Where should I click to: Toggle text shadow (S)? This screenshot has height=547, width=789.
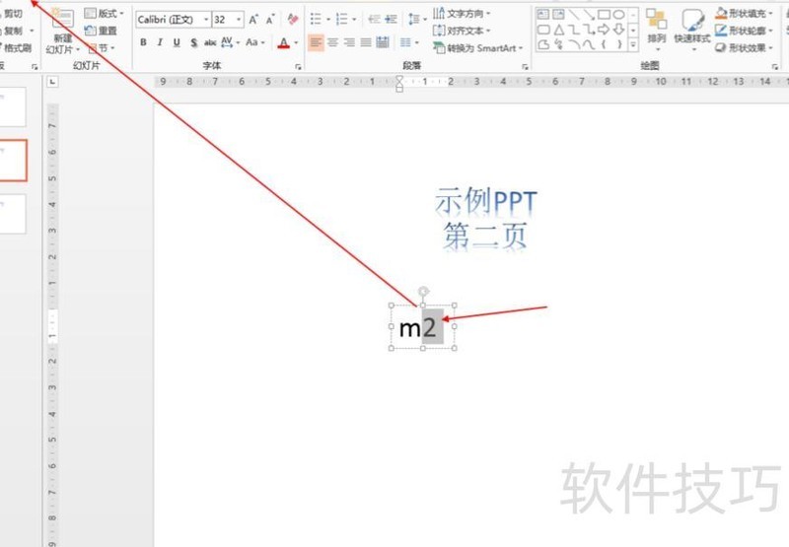pyautogui.click(x=193, y=42)
